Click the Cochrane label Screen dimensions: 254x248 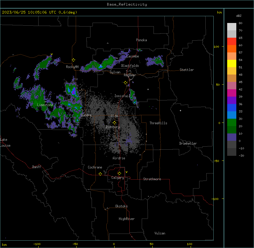click(x=95, y=167)
